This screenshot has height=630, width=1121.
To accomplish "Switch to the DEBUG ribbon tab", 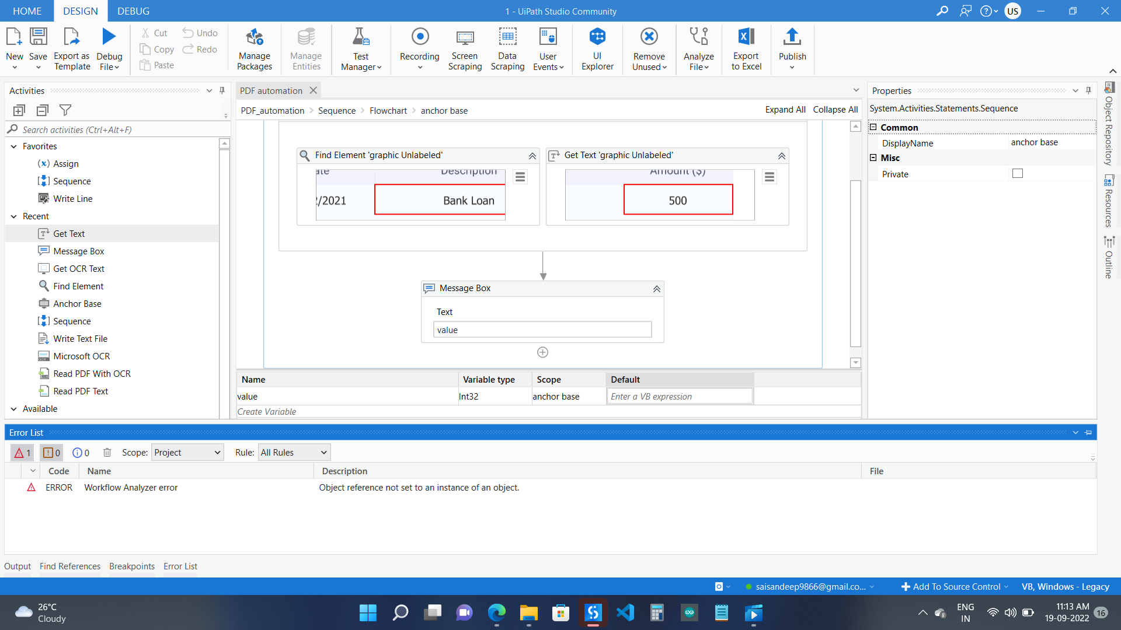I will click(x=133, y=10).
